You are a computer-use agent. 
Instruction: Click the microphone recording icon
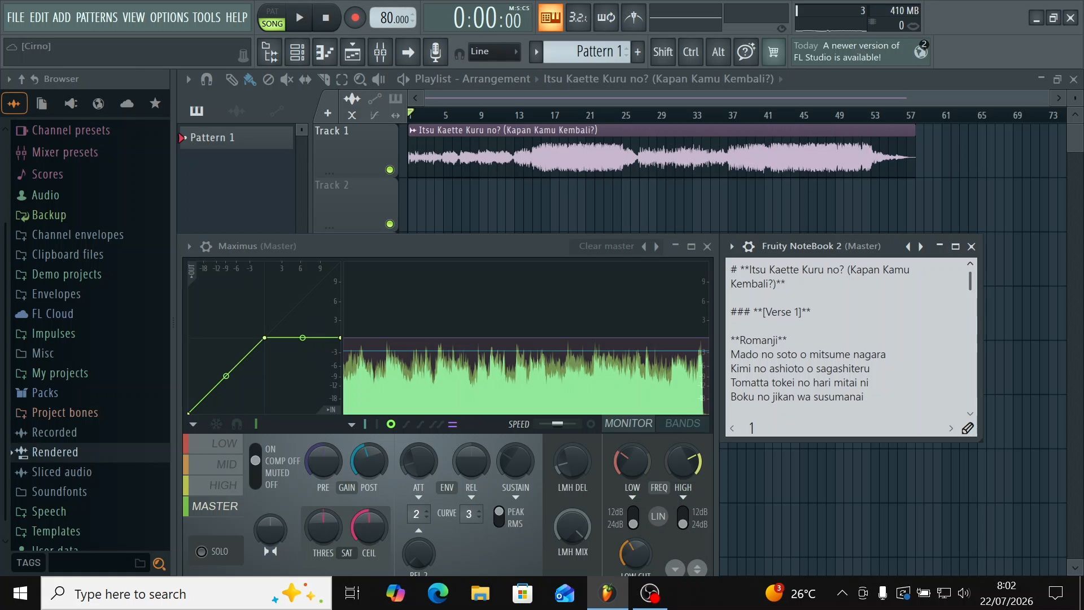435,52
